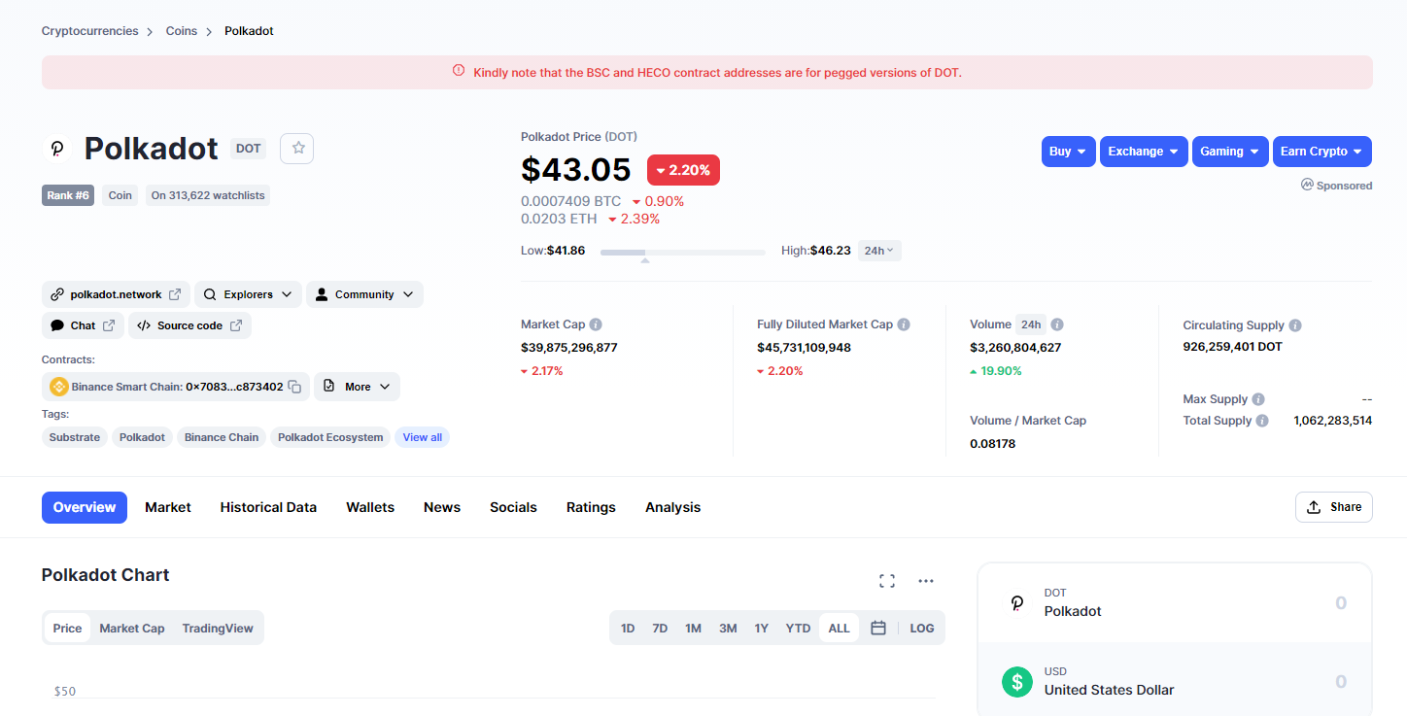The image size is (1407, 716).
Task: Open the Historical Data tab
Action: [268, 507]
